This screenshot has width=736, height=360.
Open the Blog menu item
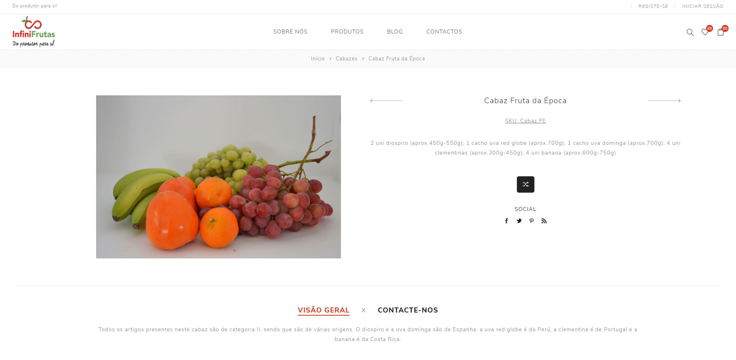point(395,32)
